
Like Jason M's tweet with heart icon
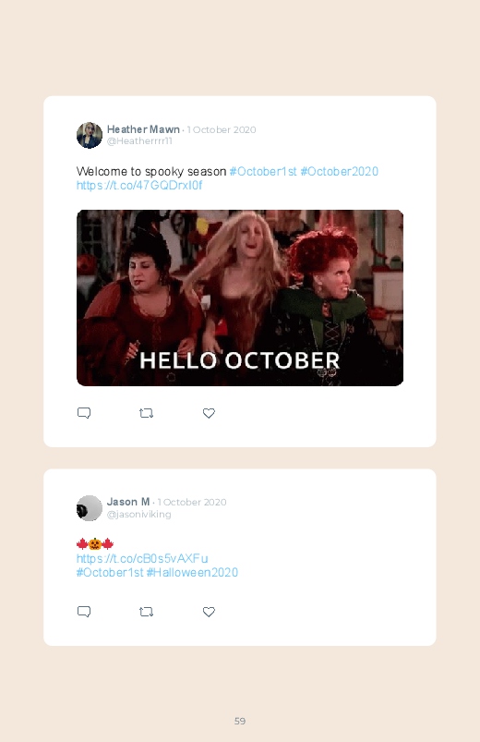(209, 612)
